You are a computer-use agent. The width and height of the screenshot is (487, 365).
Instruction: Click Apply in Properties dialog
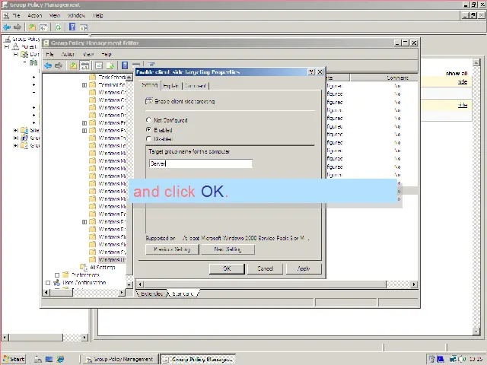(x=304, y=268)
